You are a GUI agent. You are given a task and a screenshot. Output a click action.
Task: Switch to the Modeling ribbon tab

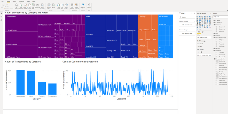coord(21,2)
